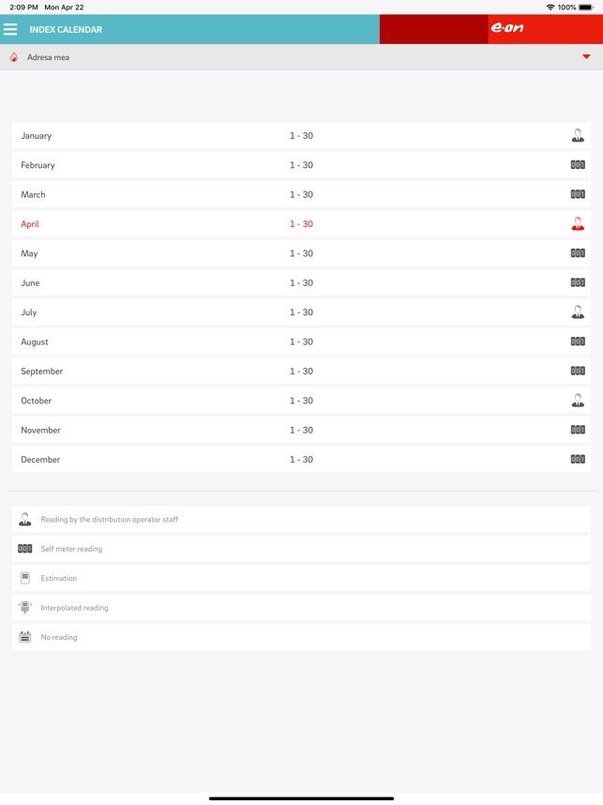Open the hamburger menu
Screen dimensions: 603x805
pyautogui.click(x=10, y=29)
